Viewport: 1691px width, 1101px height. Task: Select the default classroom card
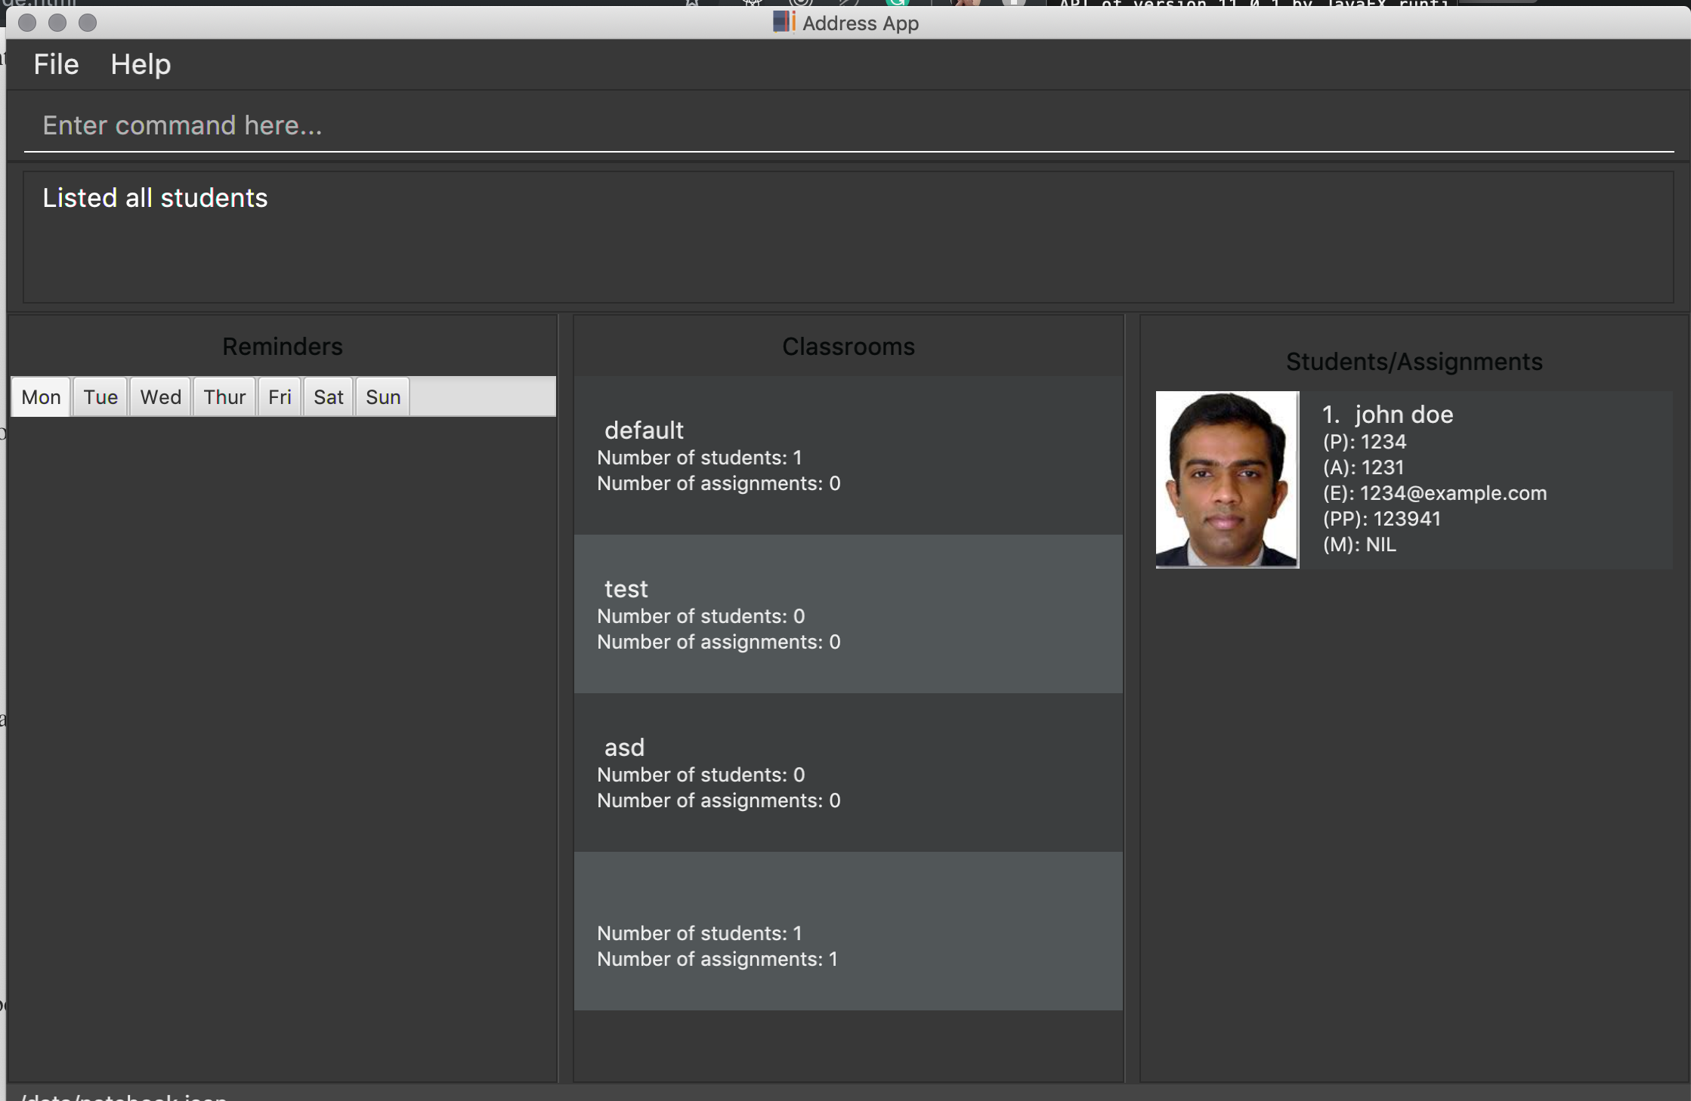pos(848,455)
